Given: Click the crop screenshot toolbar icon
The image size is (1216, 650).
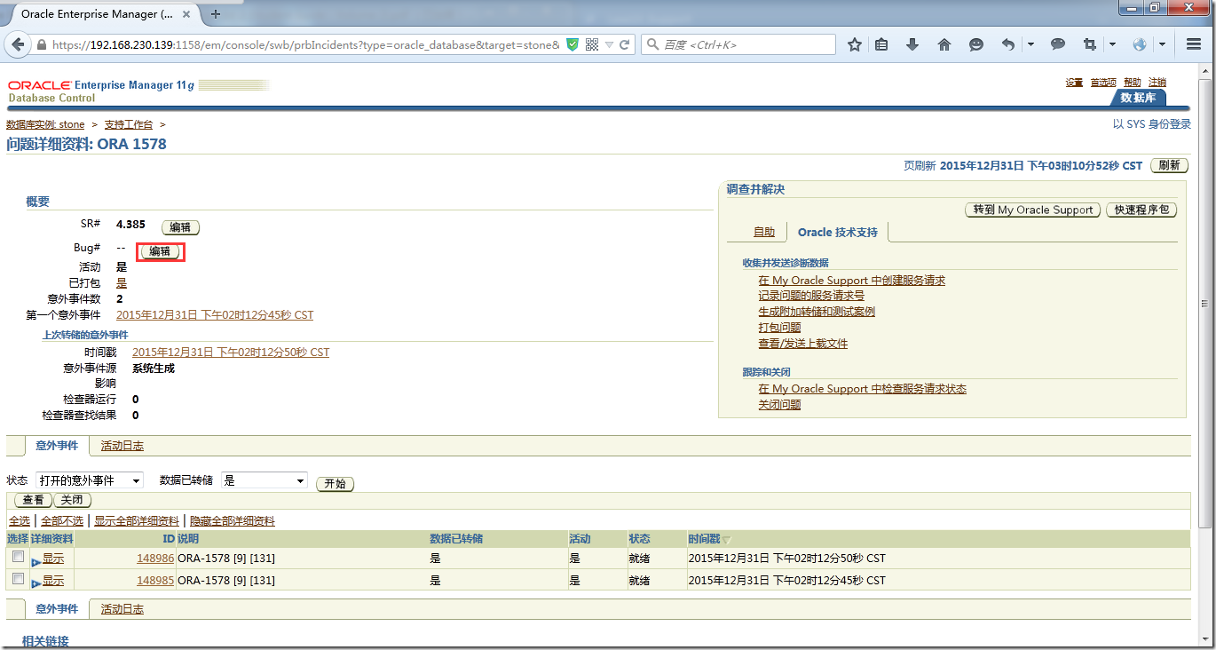Looking at the screenshot, I should [1090, 44].
